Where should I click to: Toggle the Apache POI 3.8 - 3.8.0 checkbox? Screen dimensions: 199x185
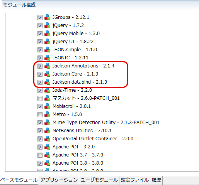tap(40, 163)
